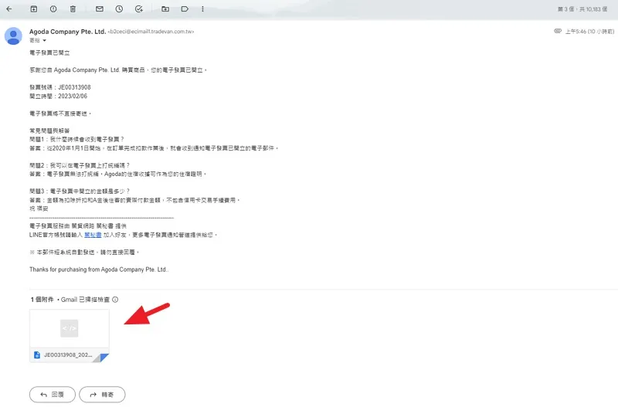Image resolution: width=618 pixels, height=407 pixels.
Task: Snooze this email with the clock icon
Action: tap(119, 8)
